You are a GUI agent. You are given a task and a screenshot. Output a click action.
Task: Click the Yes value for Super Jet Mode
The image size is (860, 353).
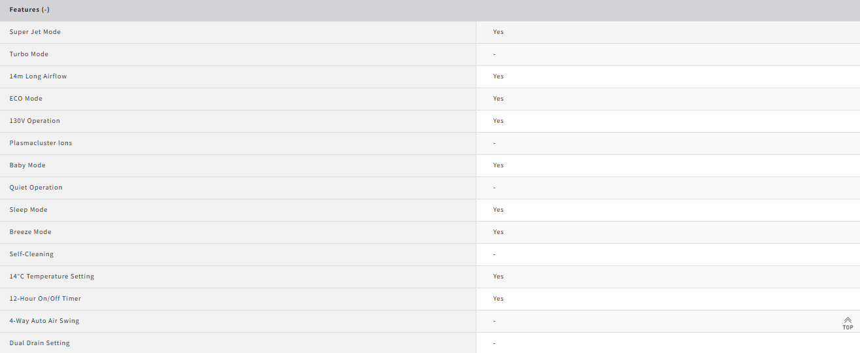point(499,32)
